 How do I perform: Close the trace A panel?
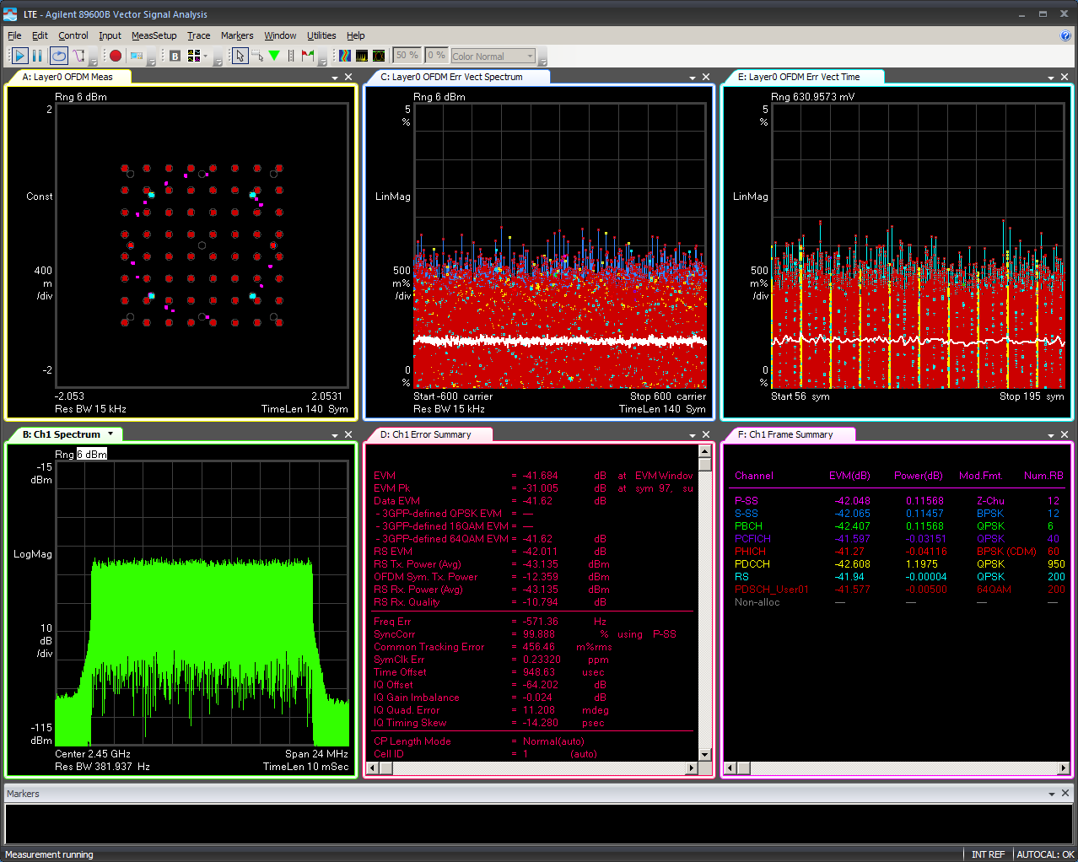348,77
